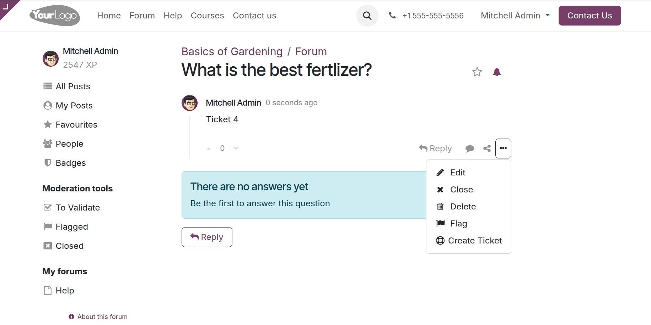Select the People sidebar icon
Screen dimensions: 651x325
point(47,144)
